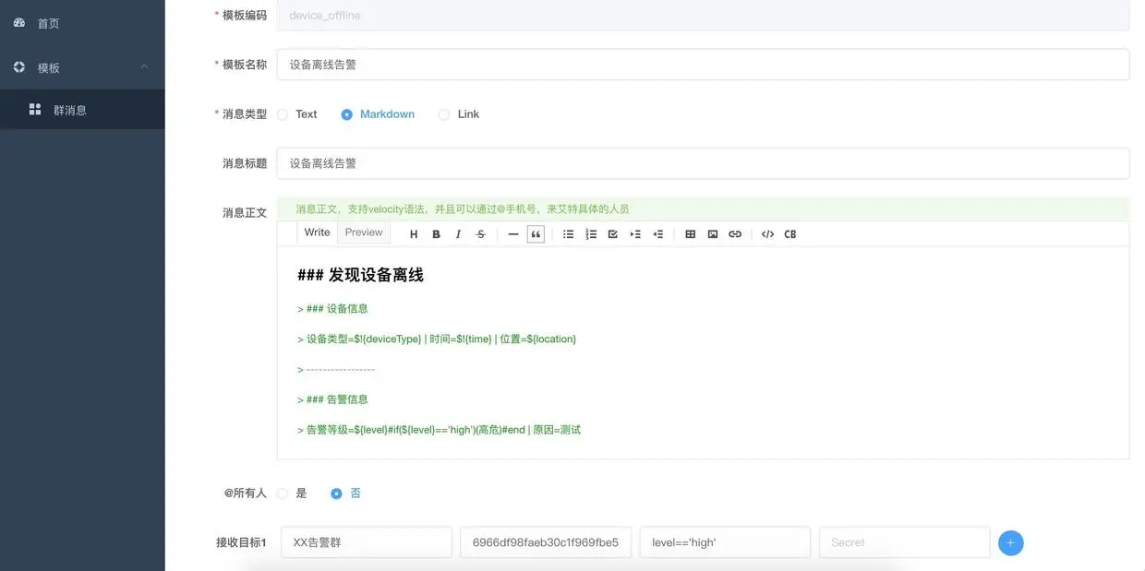Click the token field 6966df98faeb30c1f969fbe5
This screenshot has height=571, width=1145.
[x=546, y=542]
